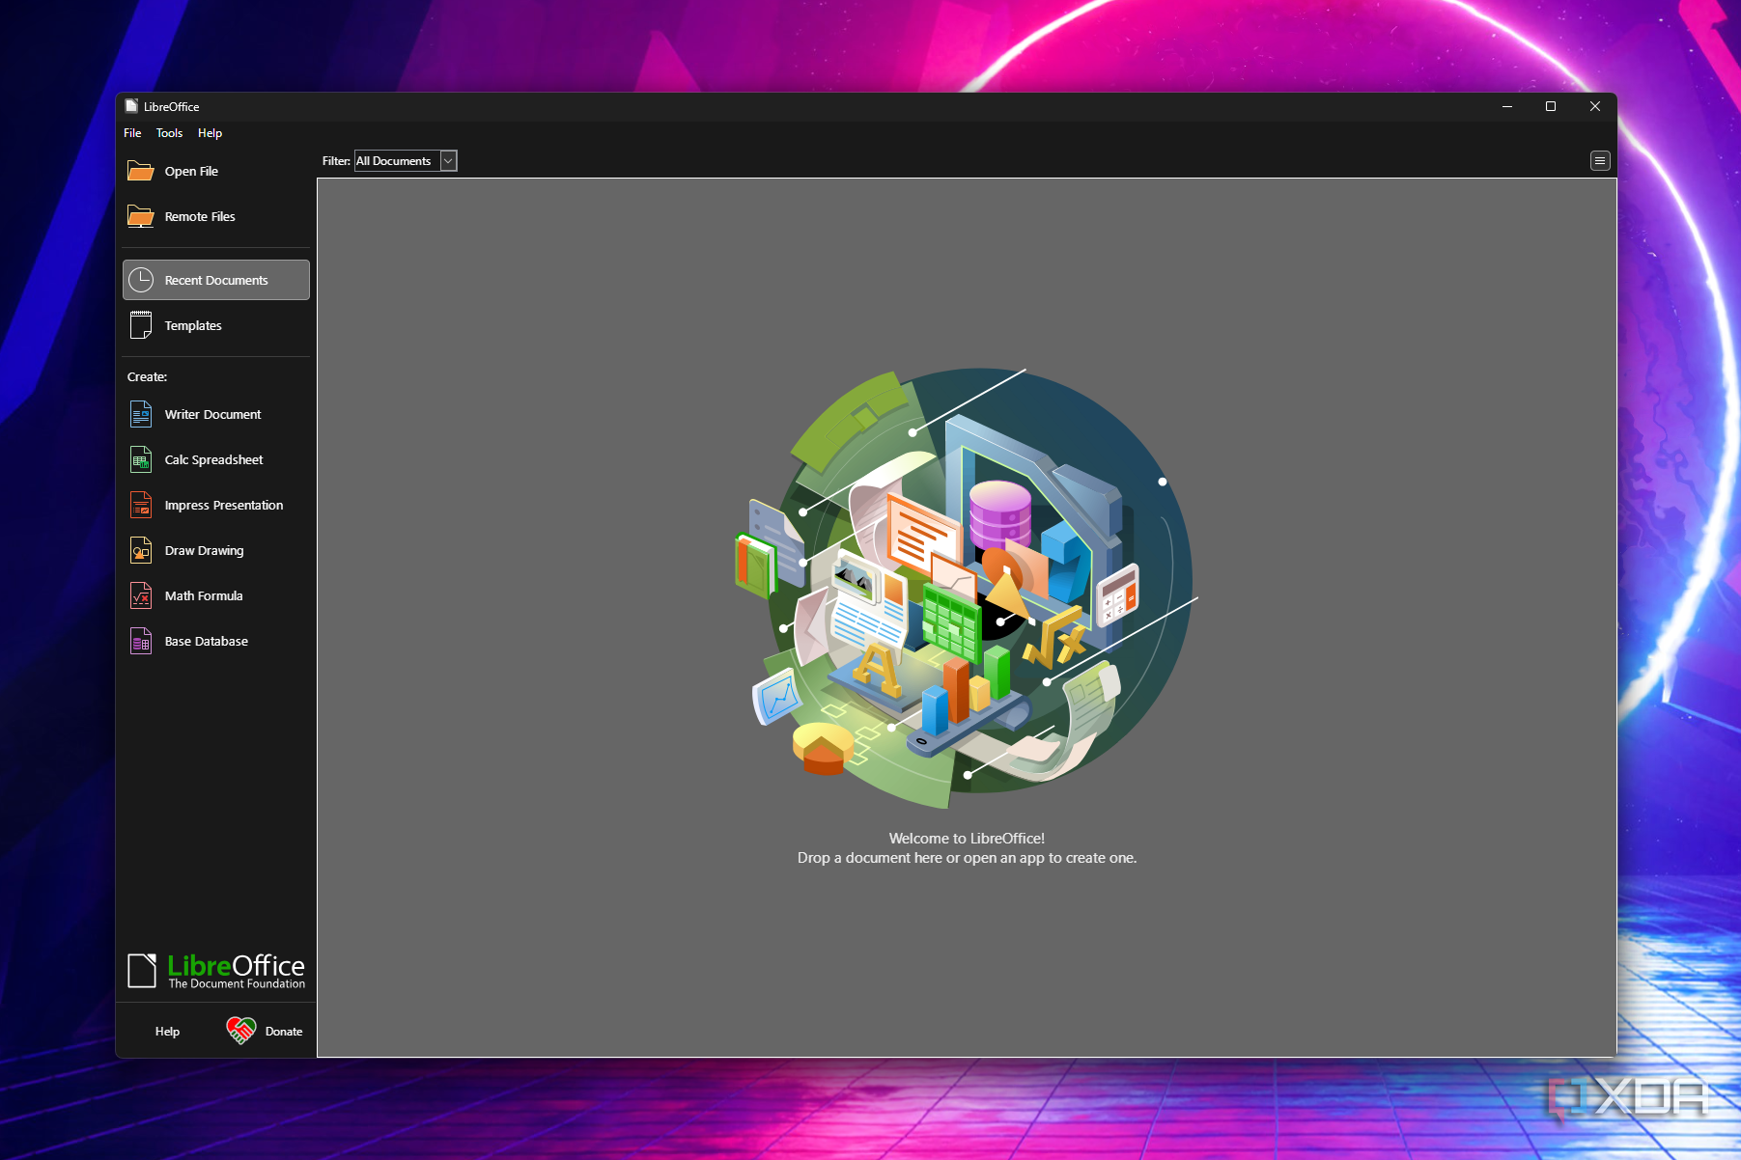1741x1160 pixels.
Task: Click the Calc Spreadsheet icon
Action: 141,459
